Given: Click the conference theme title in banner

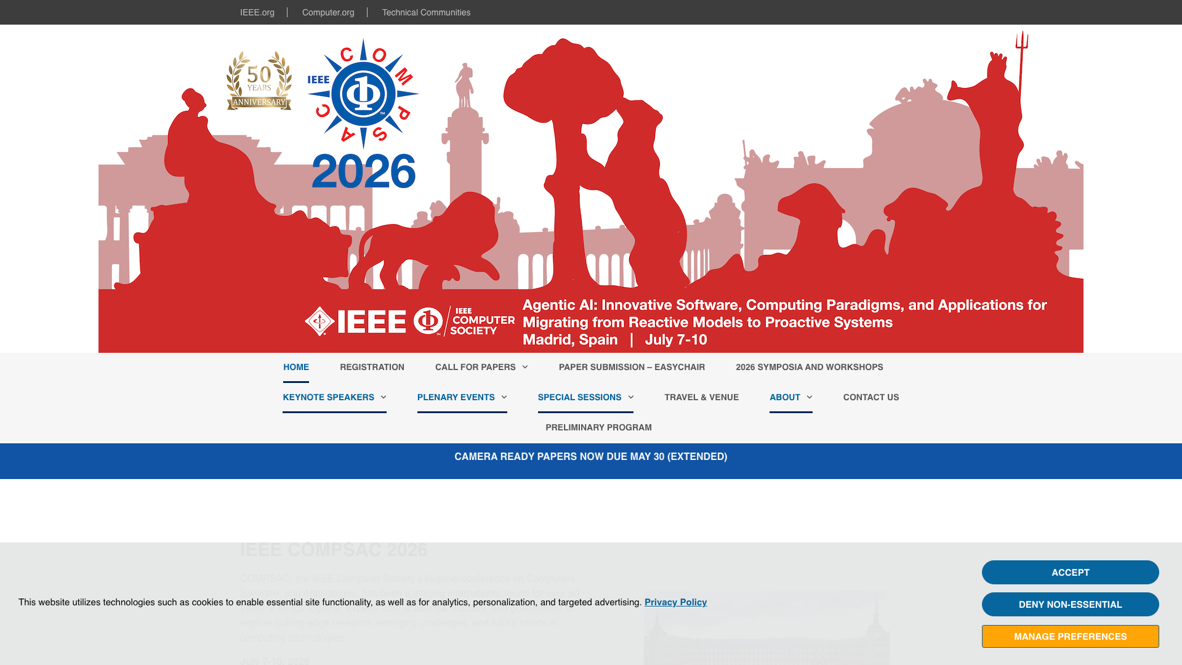Looking at the screenshot, I should pyautogui.click(x=784, y=313).
